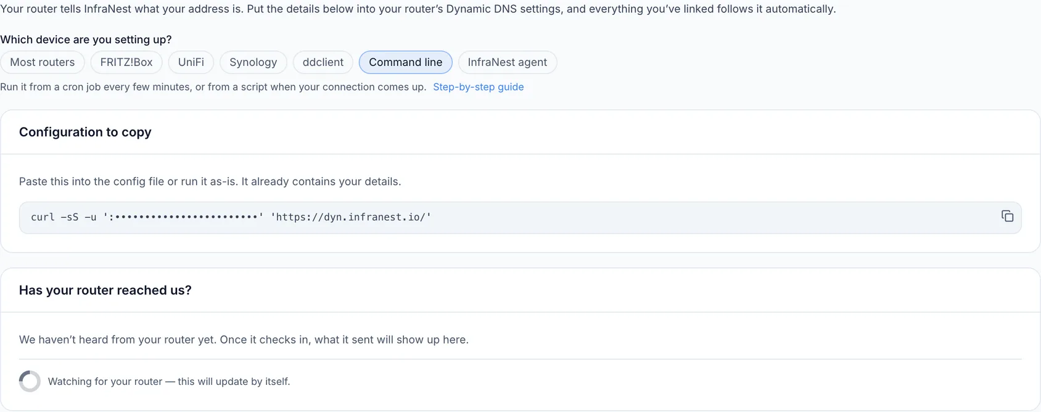The height and width of the screenshot is (412, 1041).
Task: Click 'Paste this into the config file' instruction
Action: [x=210, y=182]
